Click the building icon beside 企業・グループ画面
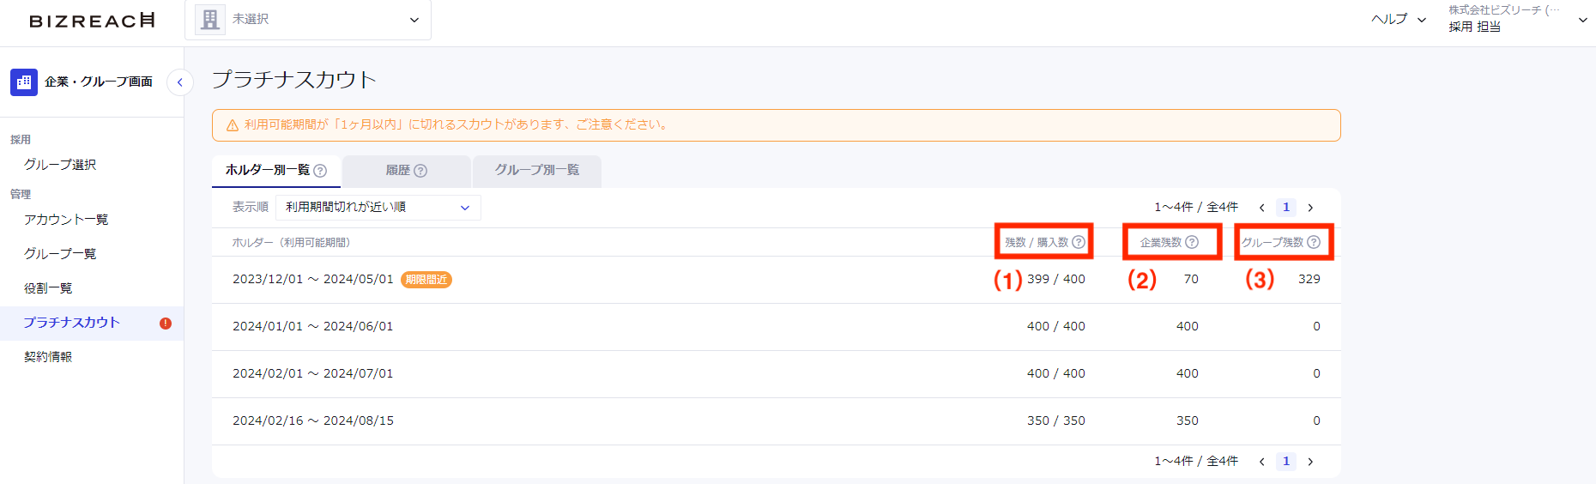1596x484 pixels. pyautogui.click(x=24, y=82)
